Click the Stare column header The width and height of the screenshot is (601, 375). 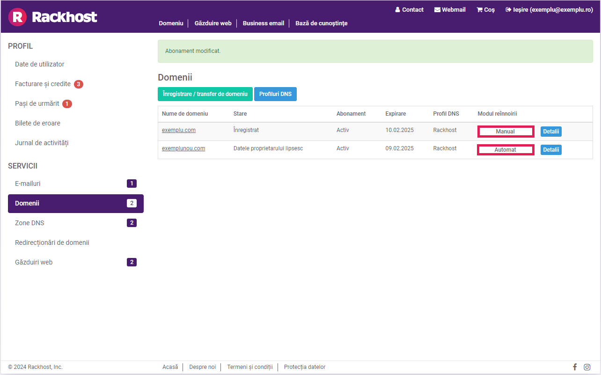pos(240,114)
